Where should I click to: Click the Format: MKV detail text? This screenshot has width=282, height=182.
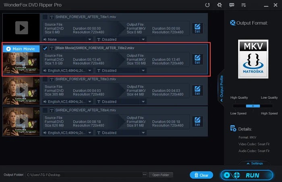[x=247, y=137]
